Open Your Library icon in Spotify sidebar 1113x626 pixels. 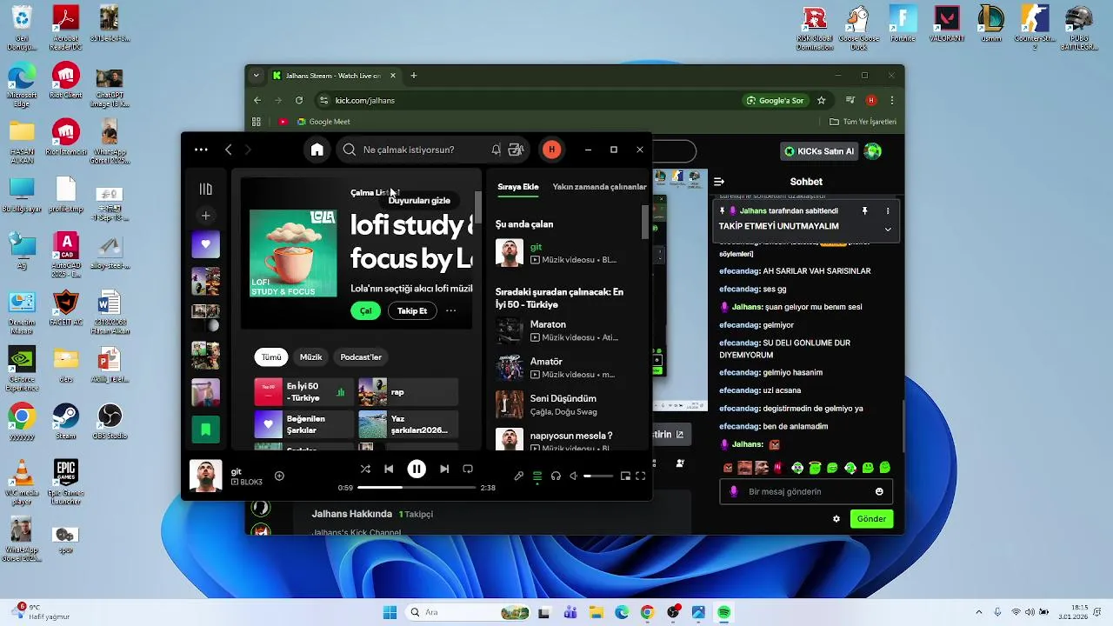(206, 189)
